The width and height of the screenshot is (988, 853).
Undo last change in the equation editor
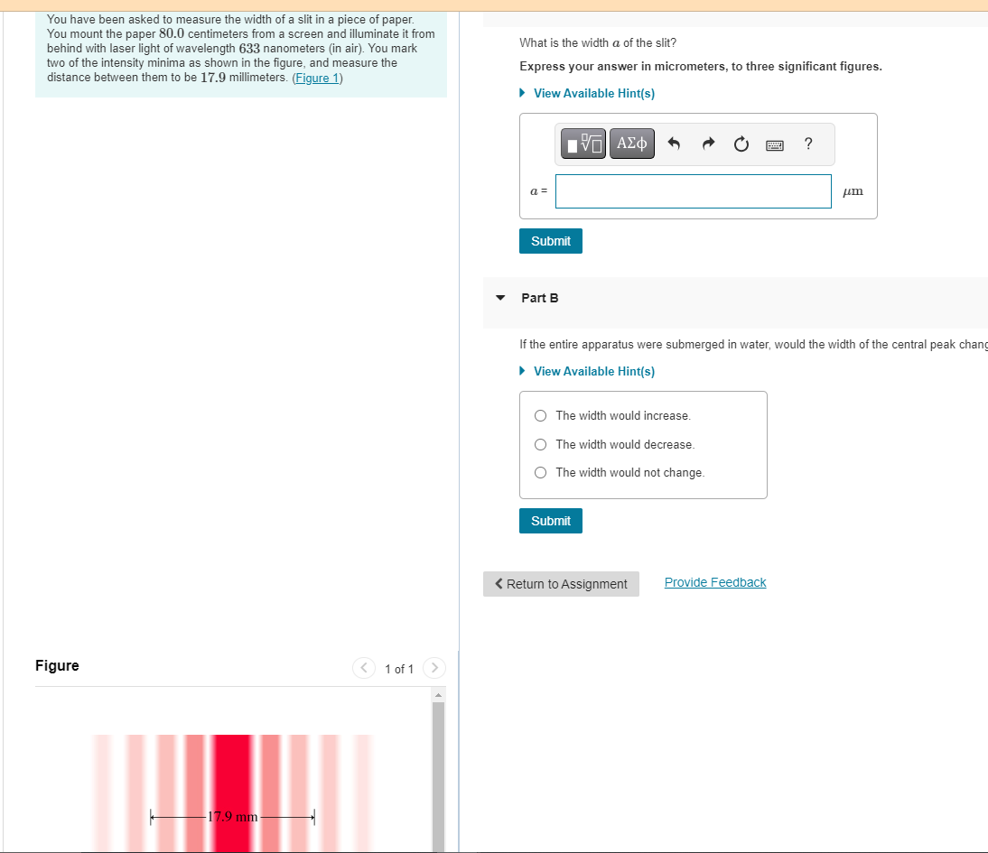coord(676,143)
